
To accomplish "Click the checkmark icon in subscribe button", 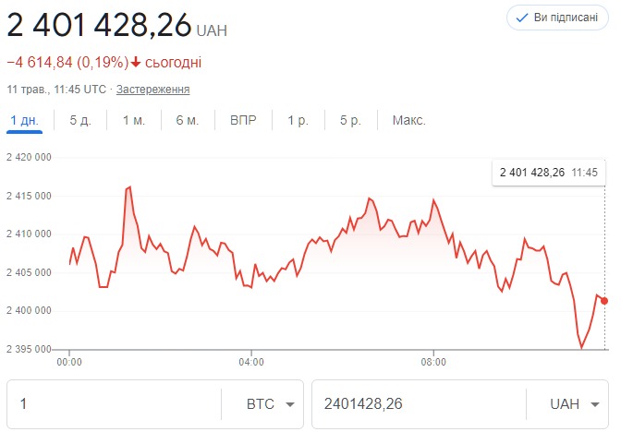I will (x=521, y=18).
